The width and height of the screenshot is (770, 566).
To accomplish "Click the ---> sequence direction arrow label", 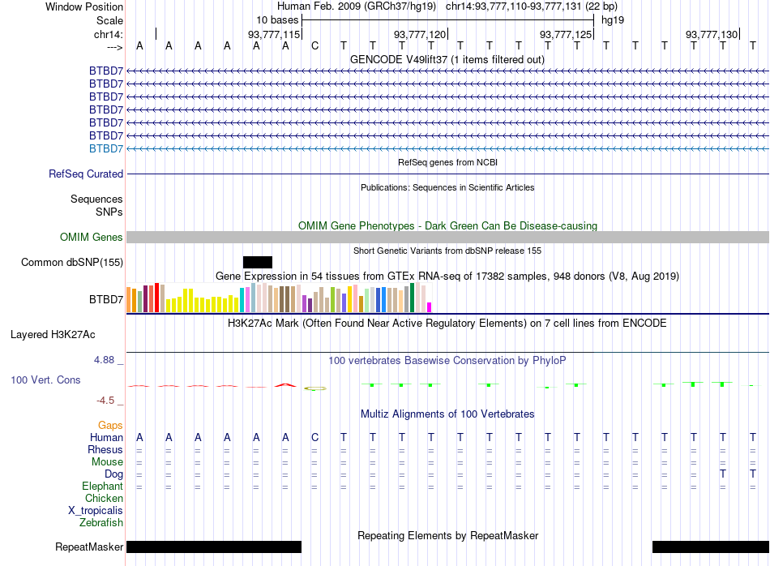I will click(x=114, y=47).
